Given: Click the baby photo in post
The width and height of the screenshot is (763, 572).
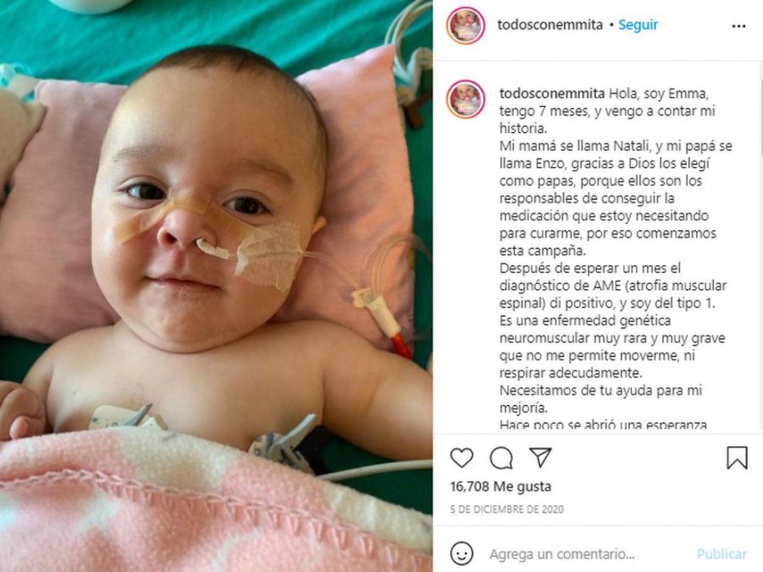Looking at the screenshot, I should [216, 286].
